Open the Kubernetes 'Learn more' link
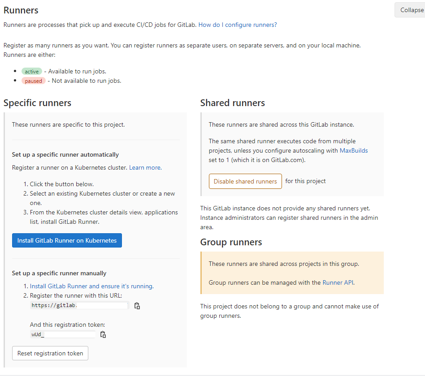The image size is (425, 376). coord(145,167)
